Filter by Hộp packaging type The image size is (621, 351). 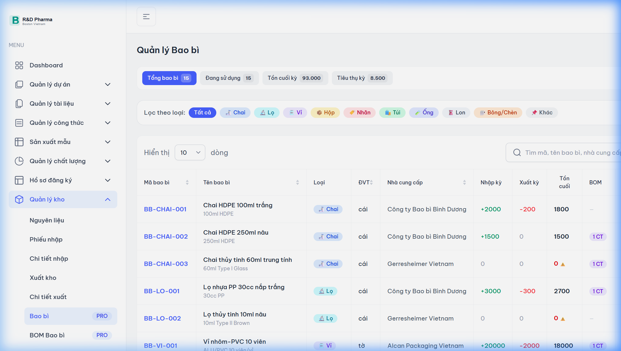pyautogui.click(x=325, y=113)
